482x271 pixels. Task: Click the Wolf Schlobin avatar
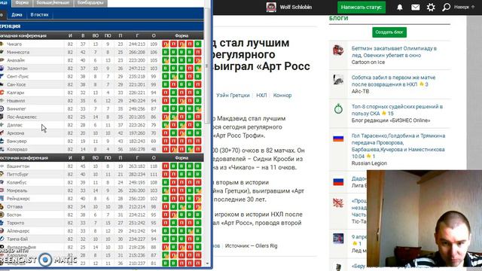(271, 7)
